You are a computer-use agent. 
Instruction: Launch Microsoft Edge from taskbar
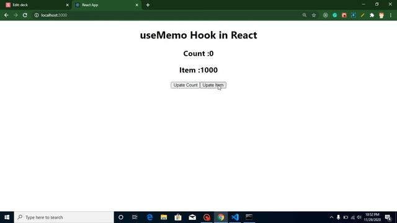[150, 217]
